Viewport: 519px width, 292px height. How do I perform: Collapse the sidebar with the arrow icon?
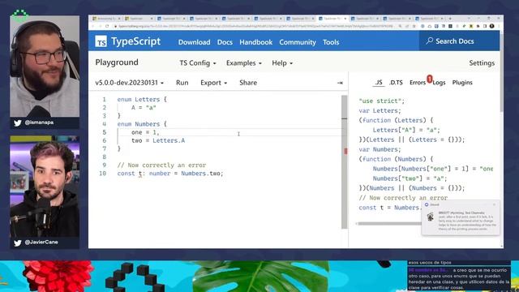pyautogui.click(x=340, y=83)
